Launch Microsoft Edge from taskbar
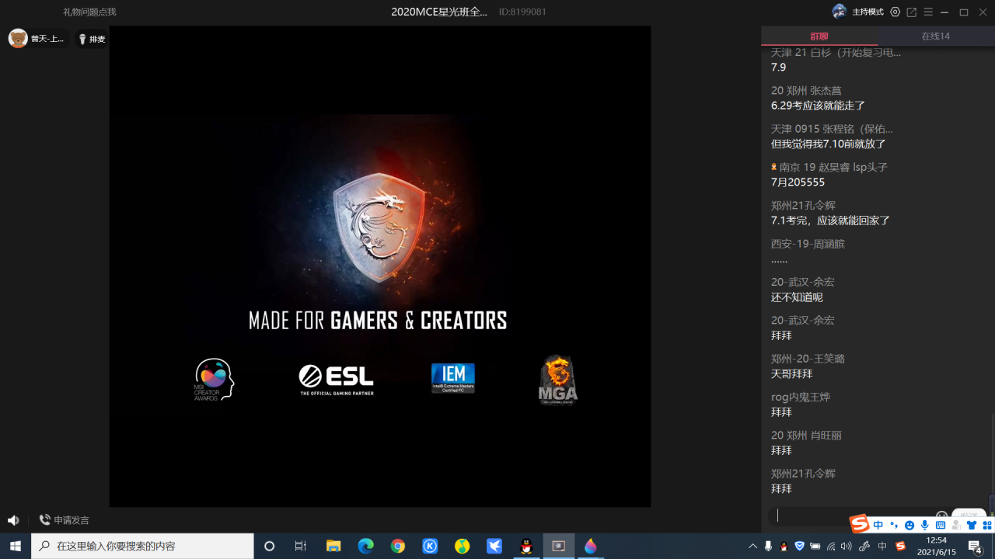The image size is (995, 559). (x=365, y=546)
